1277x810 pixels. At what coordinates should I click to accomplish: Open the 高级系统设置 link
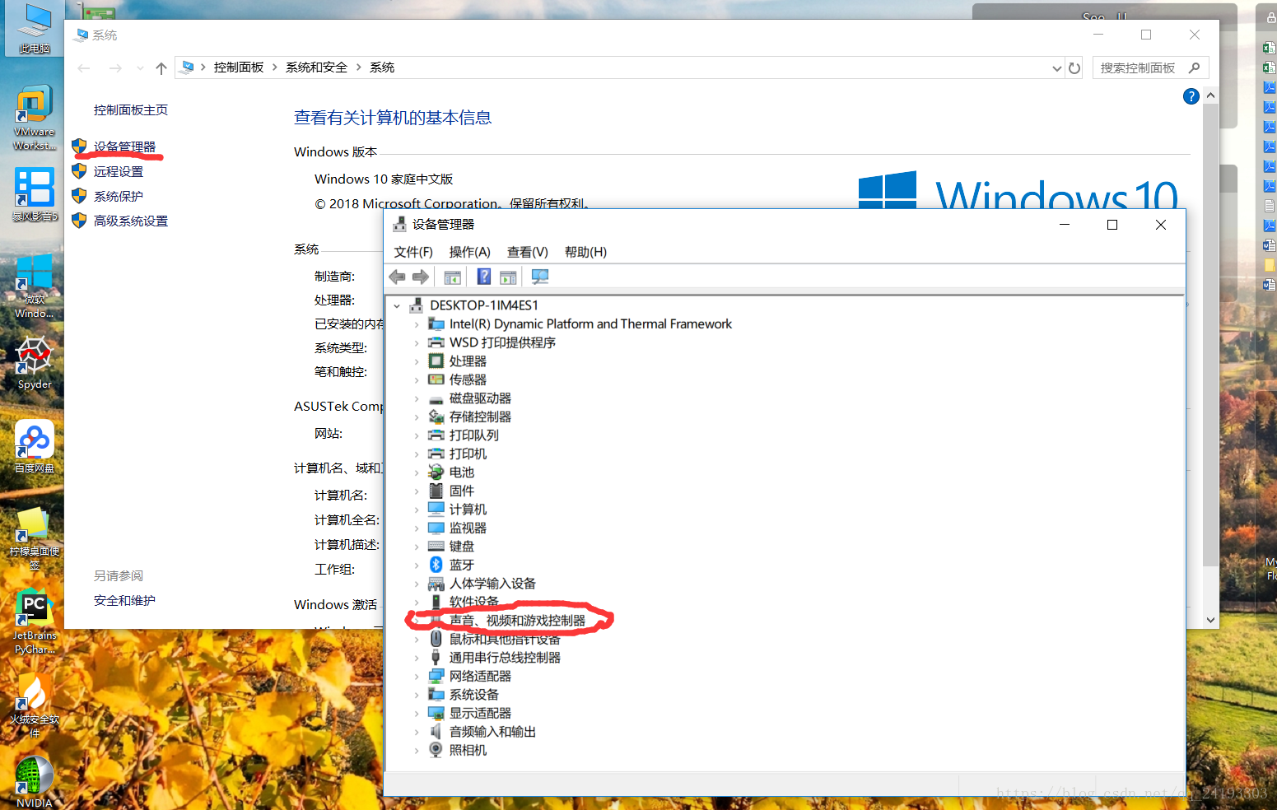[131, 221]
